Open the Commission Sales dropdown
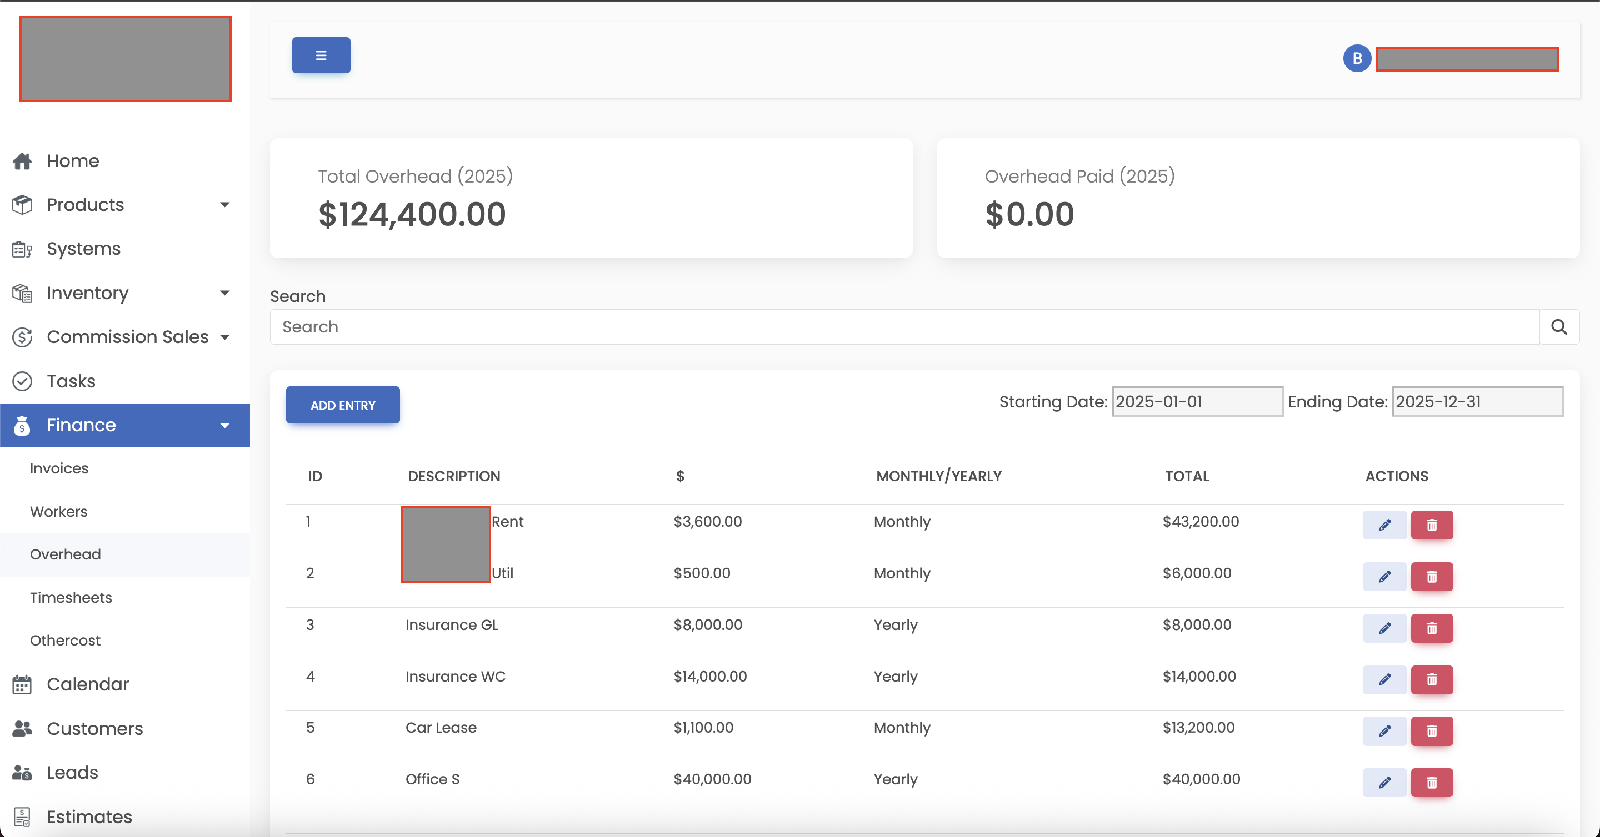This screenshot has width=1600, height=837. (x=225, y=337)
